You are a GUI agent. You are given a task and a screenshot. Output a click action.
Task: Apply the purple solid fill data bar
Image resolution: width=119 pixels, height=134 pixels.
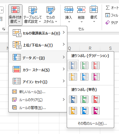[96, 111]
